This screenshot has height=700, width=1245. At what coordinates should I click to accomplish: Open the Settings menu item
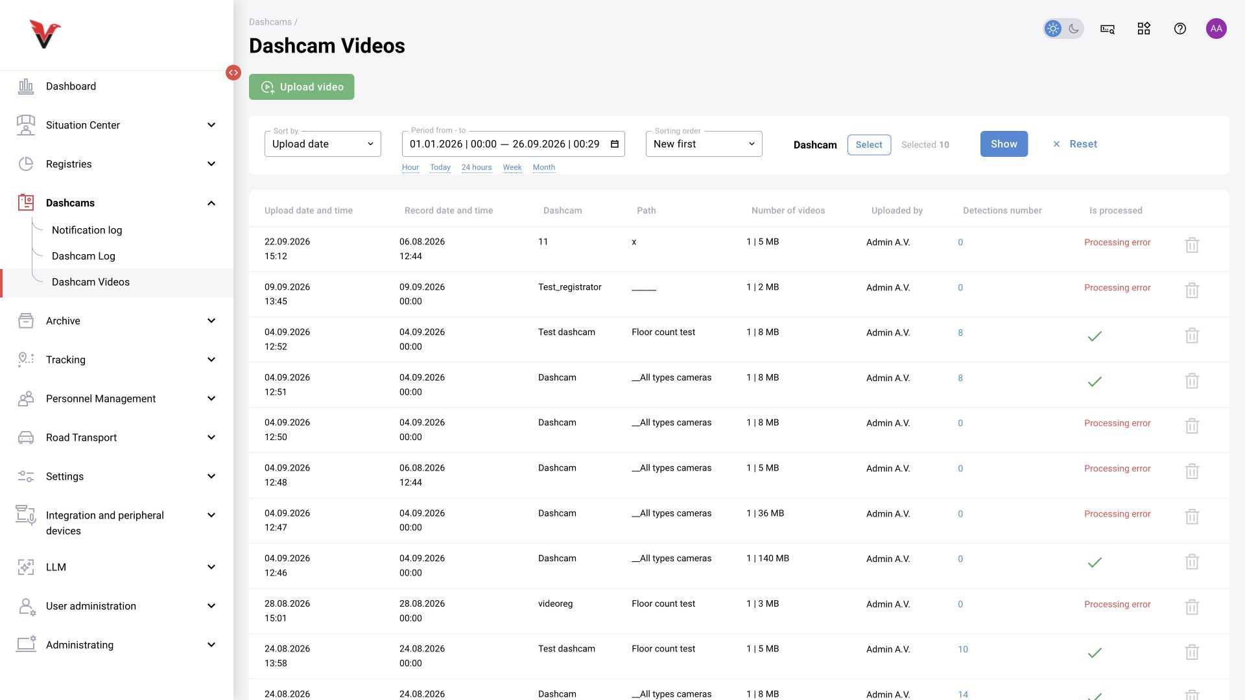pos(117,476)
